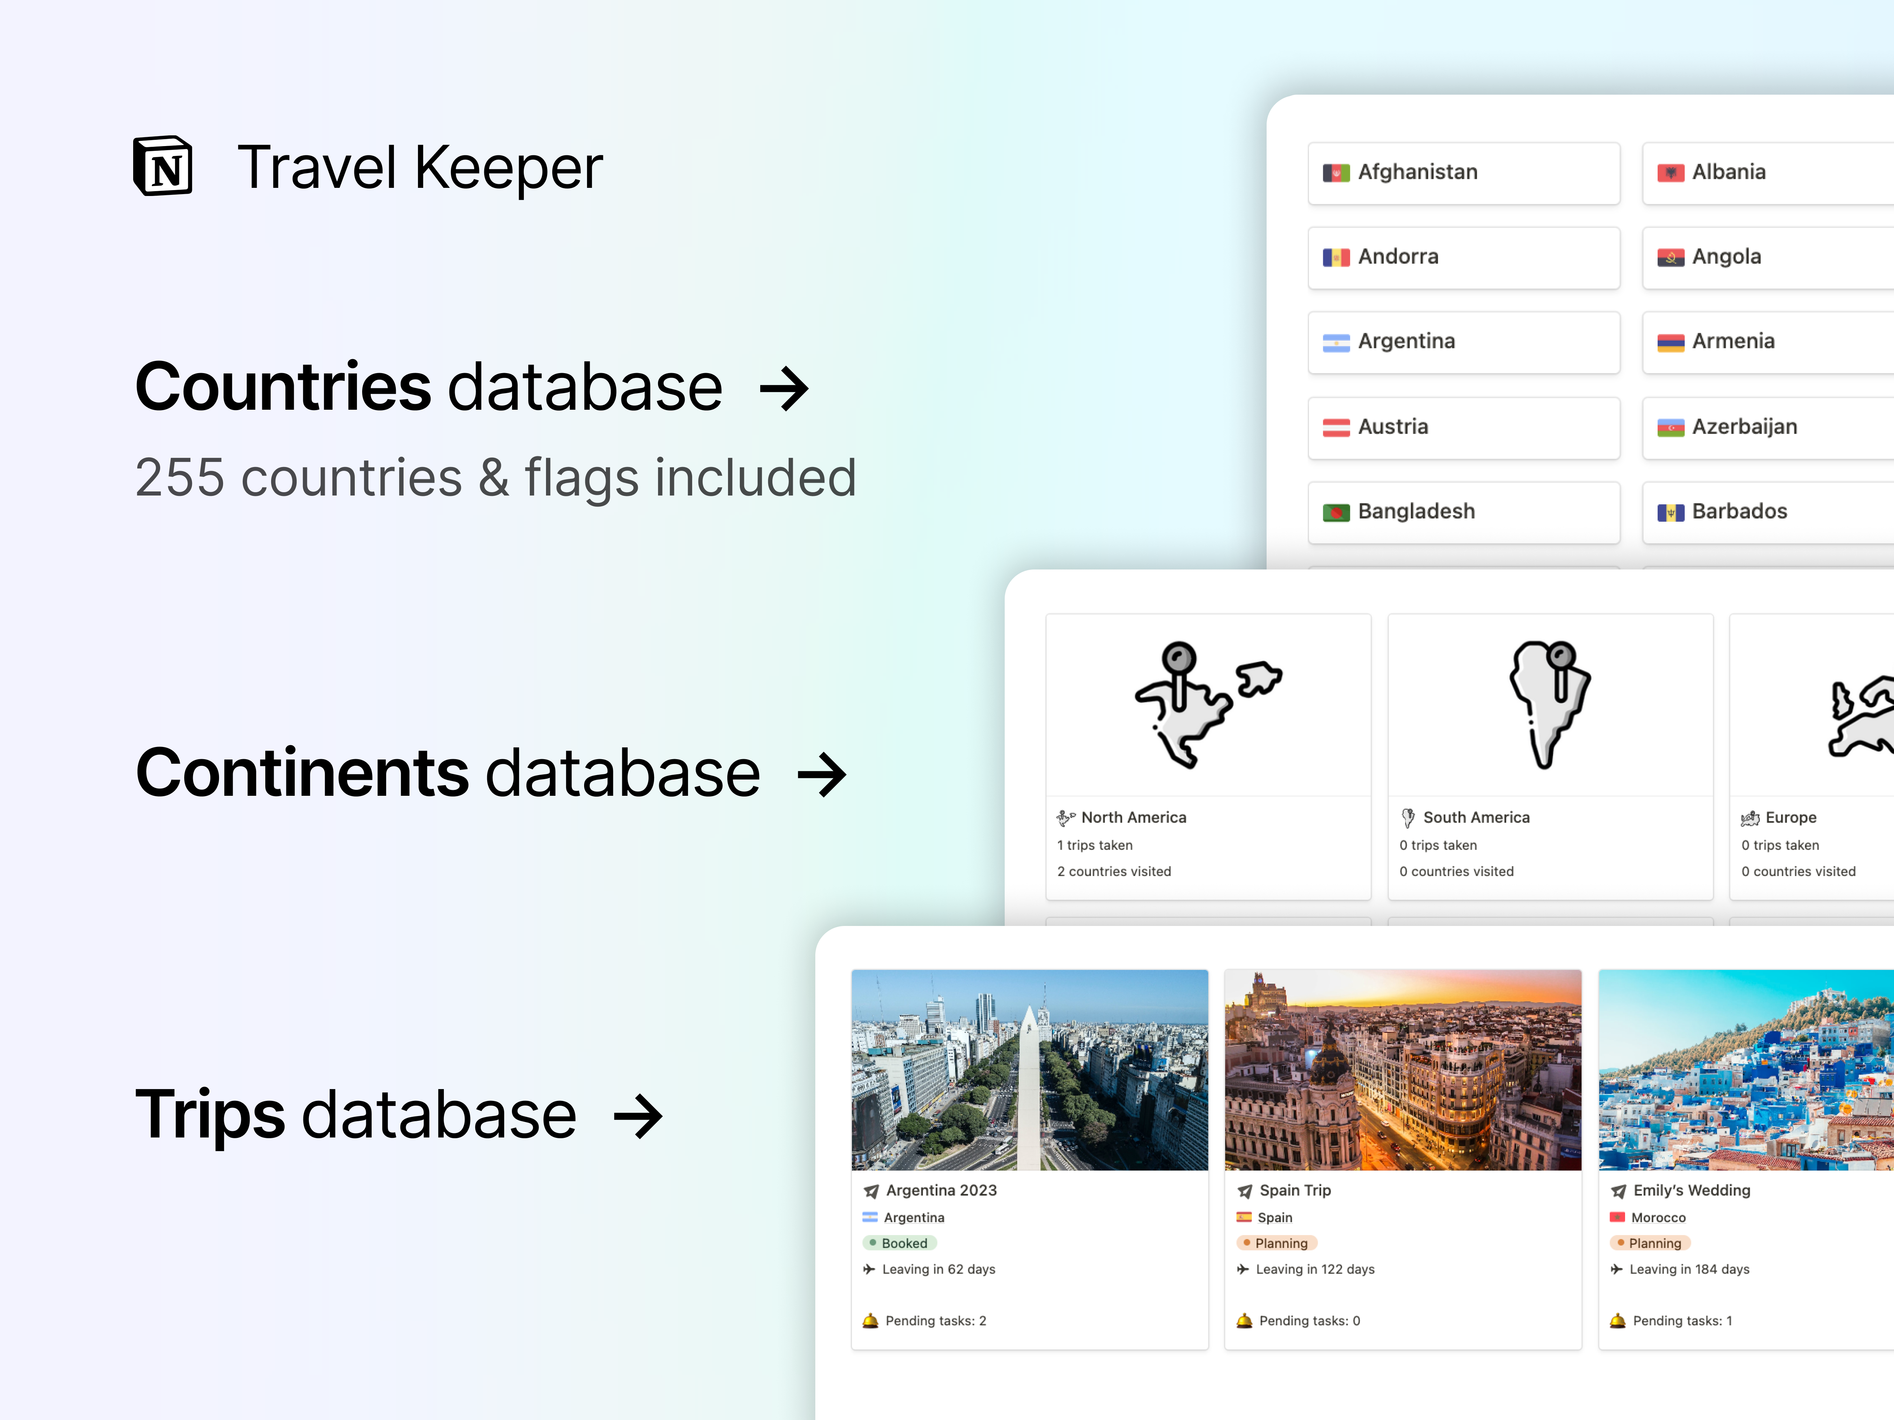Click the airplane icon beside Leaving in 62 days
The width and height of the screenshot is (1894, 1420).
pyautogui.click(x=869, y=1269)
